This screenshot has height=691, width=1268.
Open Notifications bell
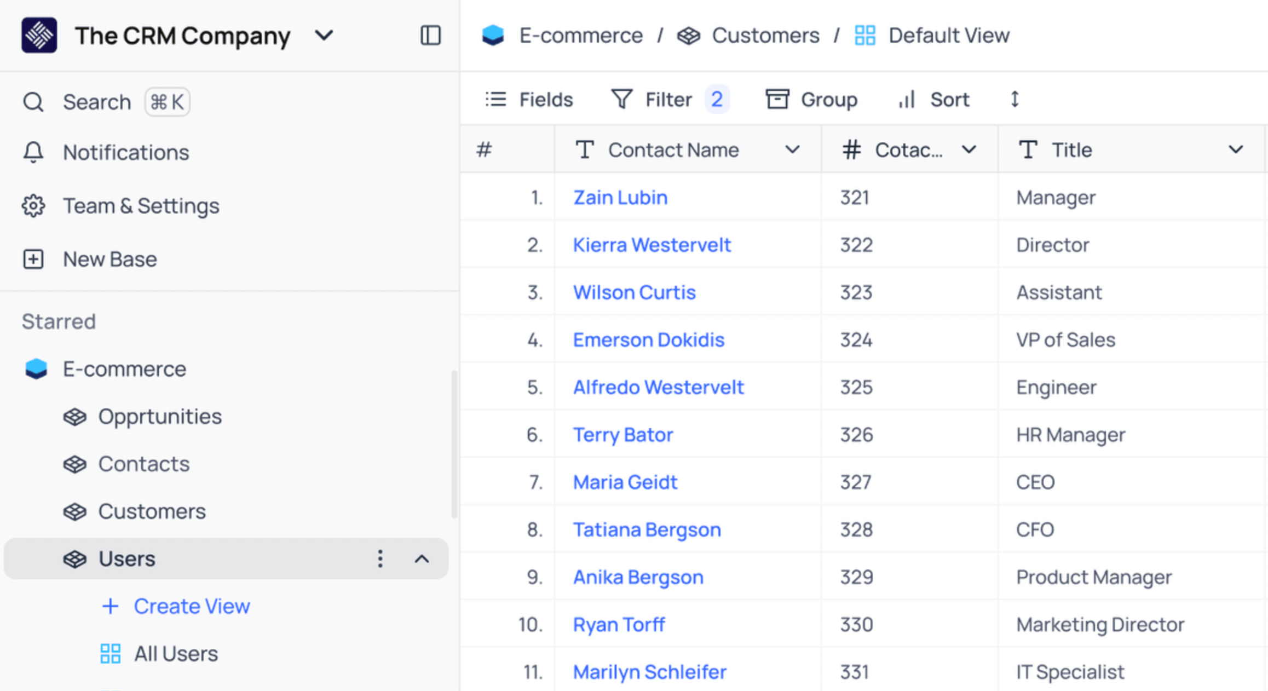point(33,152)
